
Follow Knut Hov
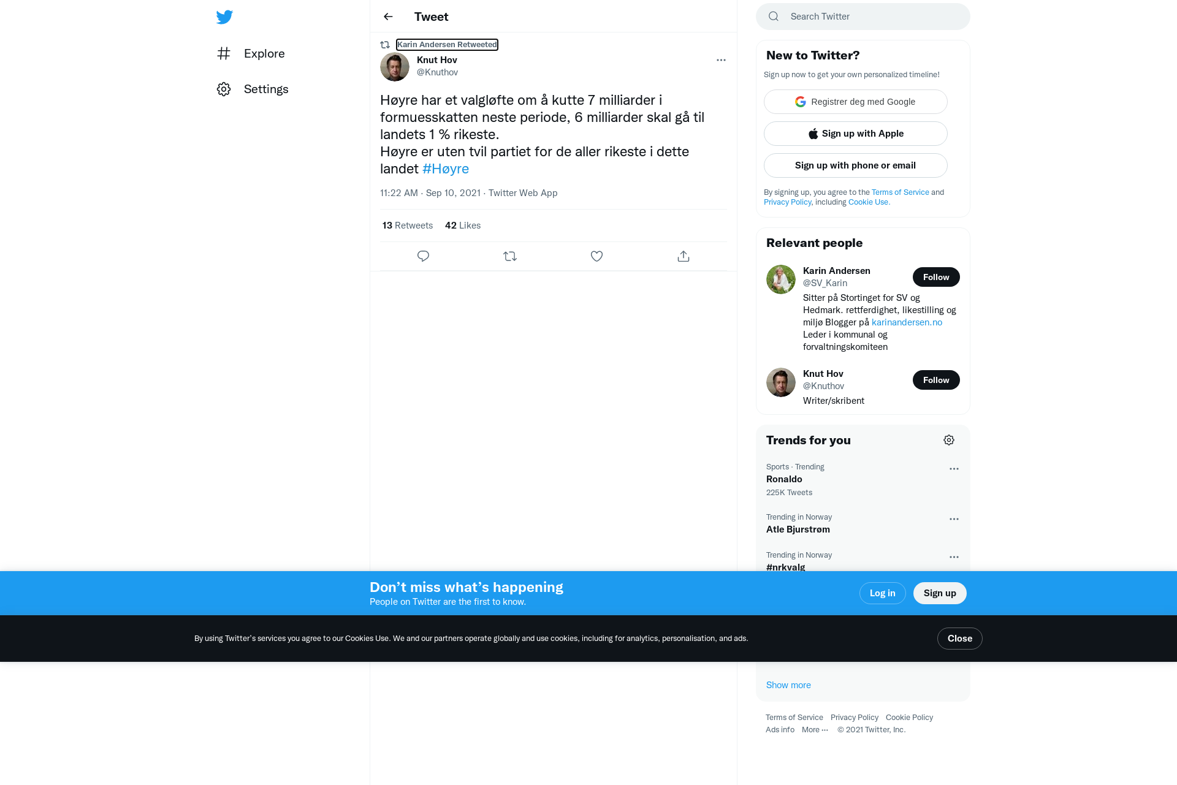(936, 380)
